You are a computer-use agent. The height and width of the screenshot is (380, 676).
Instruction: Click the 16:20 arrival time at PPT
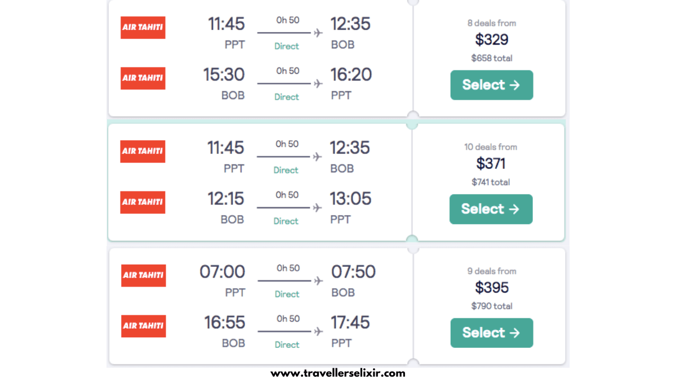[x=351, y=74]
